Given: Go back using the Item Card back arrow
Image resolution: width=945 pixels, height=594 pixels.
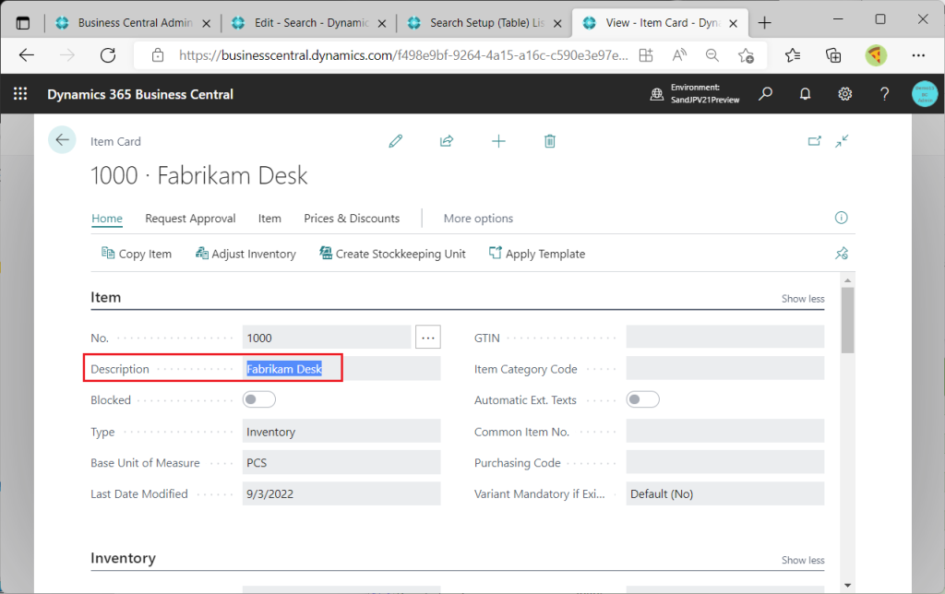Looking at the screenshot, I should tap(62, 140).
